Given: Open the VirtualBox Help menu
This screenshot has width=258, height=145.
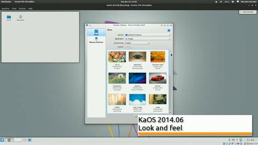Looking at the screenshot, I should (x=30, y=8).
